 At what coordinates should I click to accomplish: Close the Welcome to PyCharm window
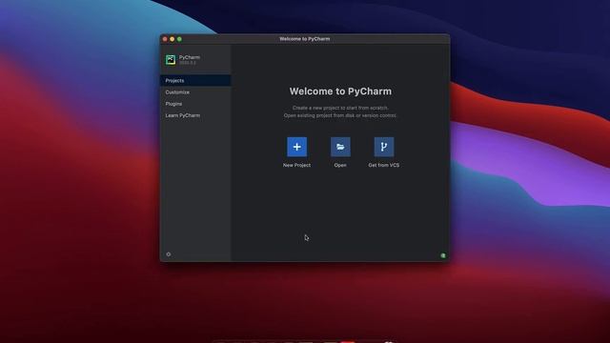165,39
